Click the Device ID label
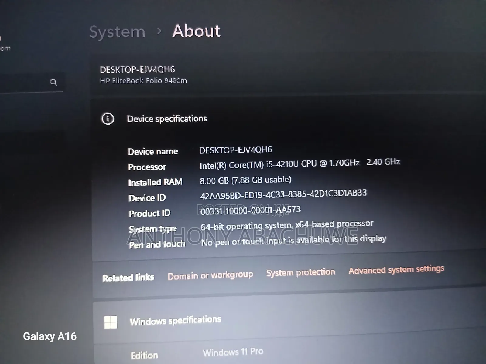This screenshot has width=486, height=364. pos(147,198)
